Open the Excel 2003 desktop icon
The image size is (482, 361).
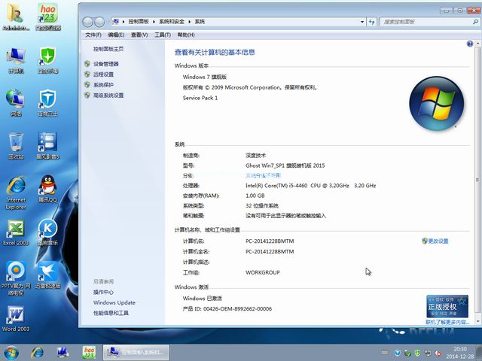[x=15, y=229]
